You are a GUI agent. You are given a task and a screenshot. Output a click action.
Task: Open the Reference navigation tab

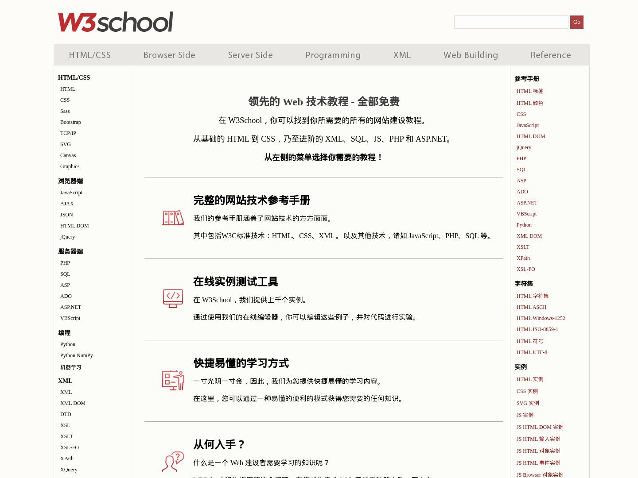pyautogui.click(x=551, y=55)
